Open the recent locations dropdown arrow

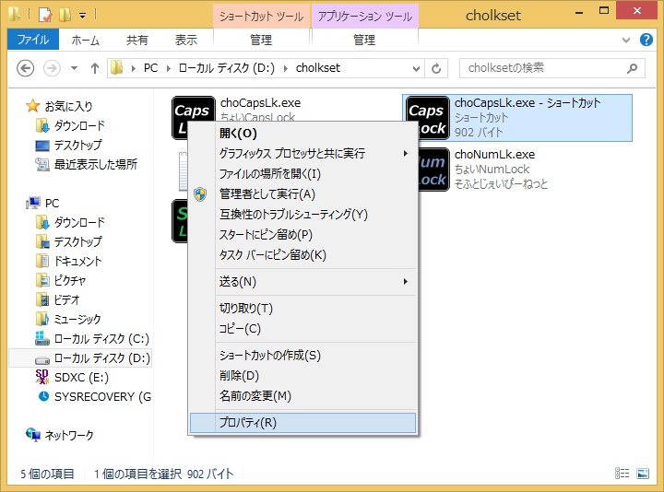(74, 68)
